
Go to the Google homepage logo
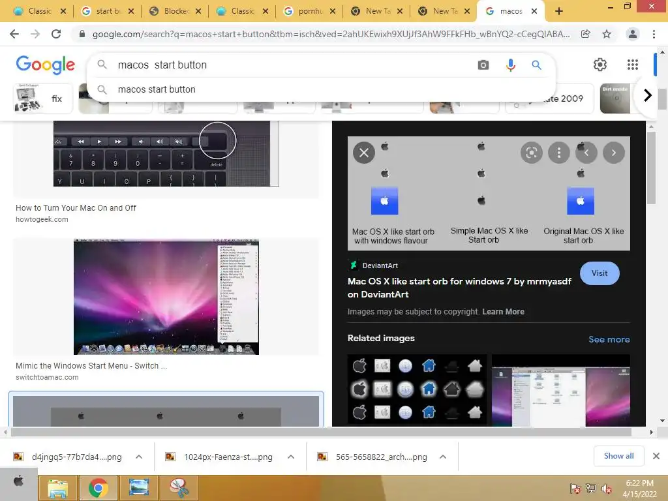46,65
